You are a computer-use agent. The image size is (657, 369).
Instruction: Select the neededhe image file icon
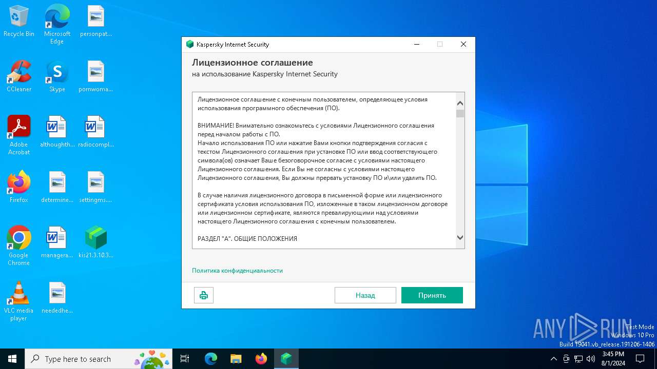(x=57, y=298)
